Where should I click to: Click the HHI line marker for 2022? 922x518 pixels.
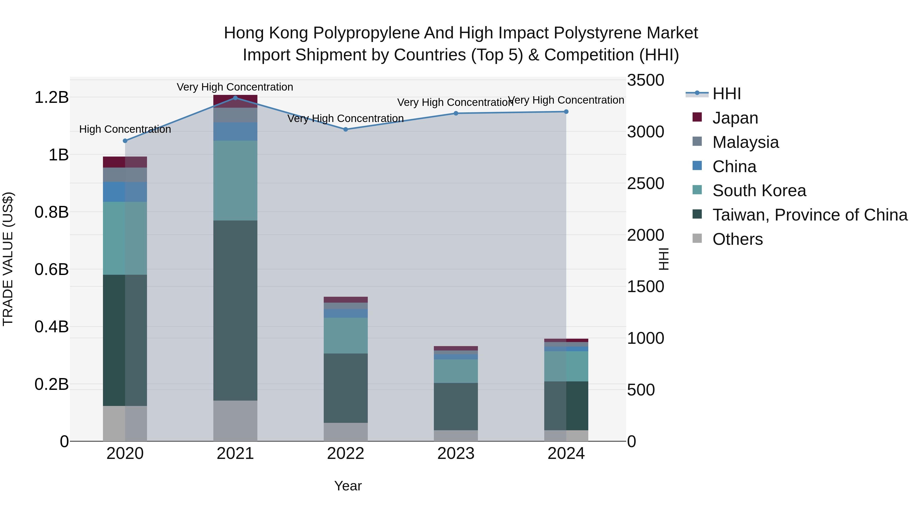point(346,129)
